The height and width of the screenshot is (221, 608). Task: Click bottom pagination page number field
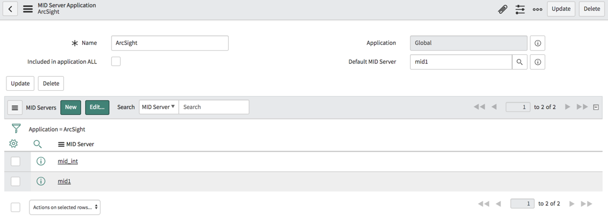[523, 203]
